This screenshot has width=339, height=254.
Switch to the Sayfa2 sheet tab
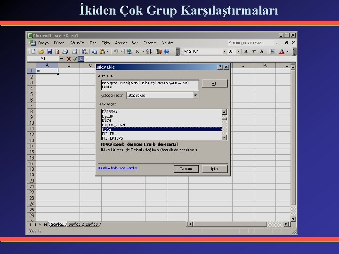(x=74, y=224)
